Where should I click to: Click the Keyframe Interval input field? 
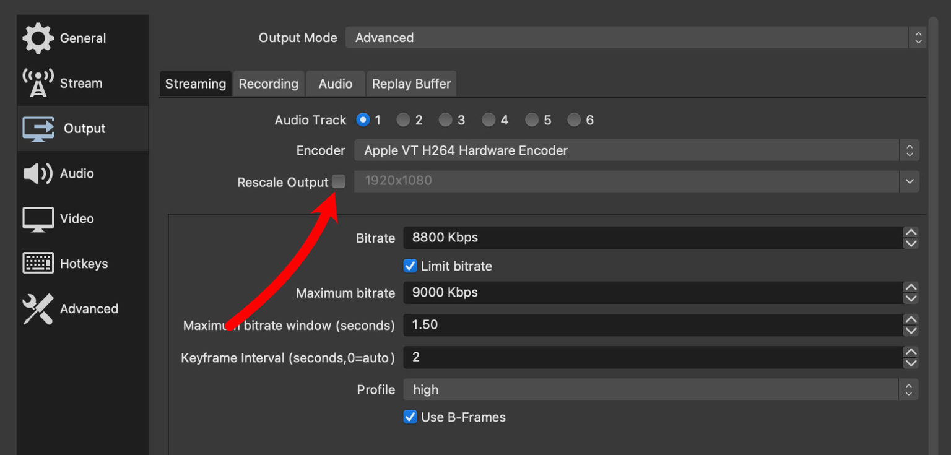(557, 357)
